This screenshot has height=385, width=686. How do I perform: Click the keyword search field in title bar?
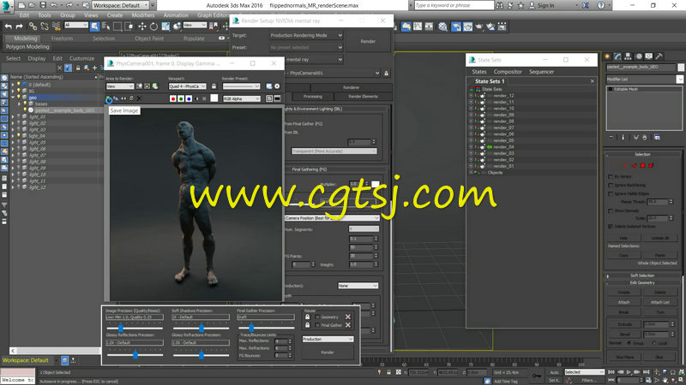[x=453, y=6]
